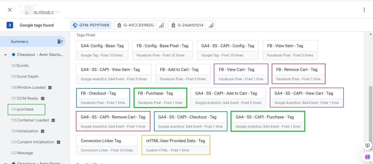This screenshot has height=164, width=373.
Task: Select event 132 Message
Action: point(22,153)
